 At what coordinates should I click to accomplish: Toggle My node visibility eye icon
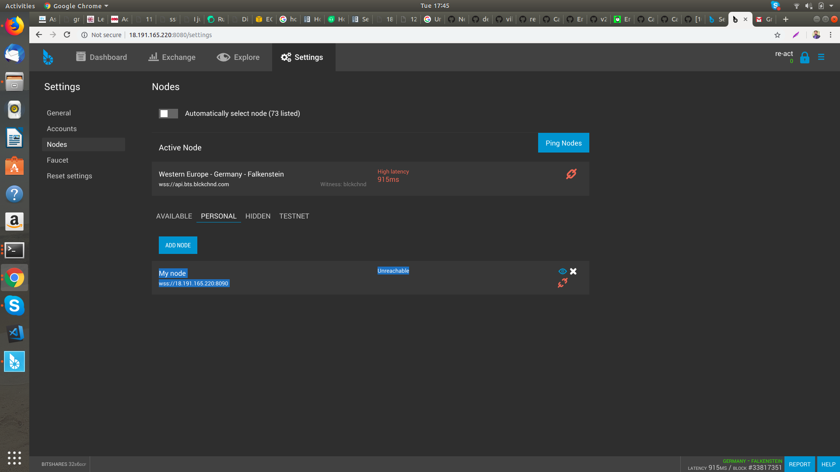563,271
